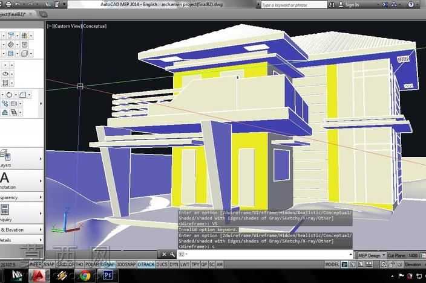
Task: Open command line customize wrench
Action: point(172,254)
